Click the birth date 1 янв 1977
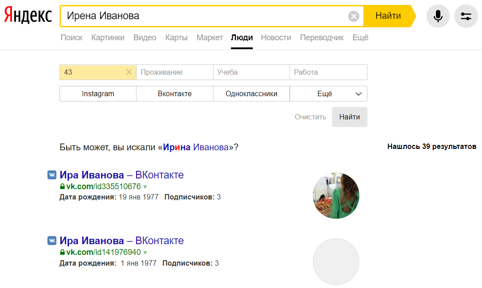This screenshot has height=288, width=482. click(139, 263)
